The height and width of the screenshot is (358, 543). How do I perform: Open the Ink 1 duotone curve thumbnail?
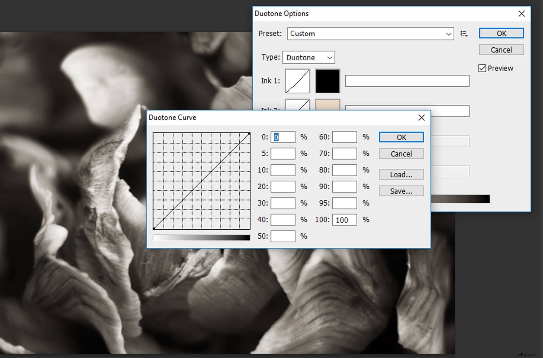(297, 81)
